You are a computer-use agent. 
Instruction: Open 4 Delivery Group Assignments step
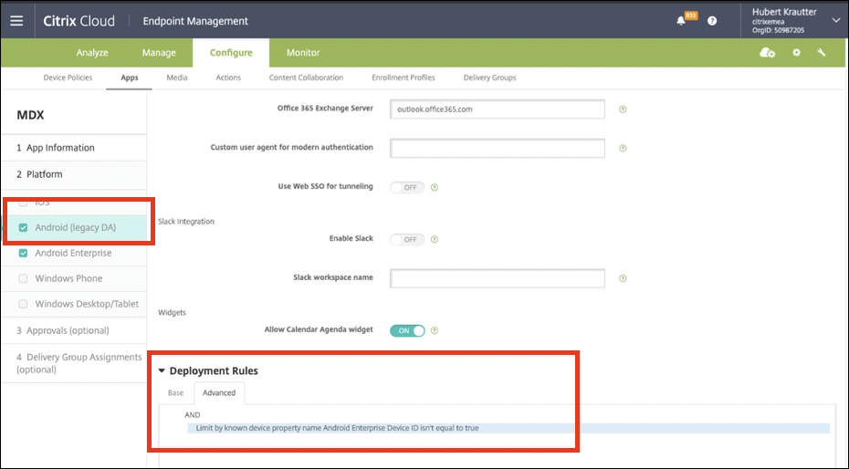(x=79, y=363)
